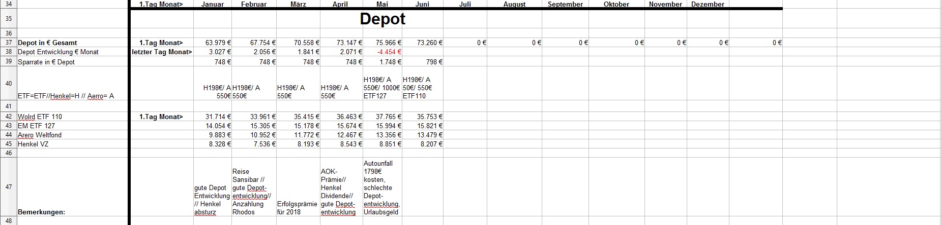Click the 'Januar' month header cell
The image size is (941, 225).
click(x=213, y=4)
